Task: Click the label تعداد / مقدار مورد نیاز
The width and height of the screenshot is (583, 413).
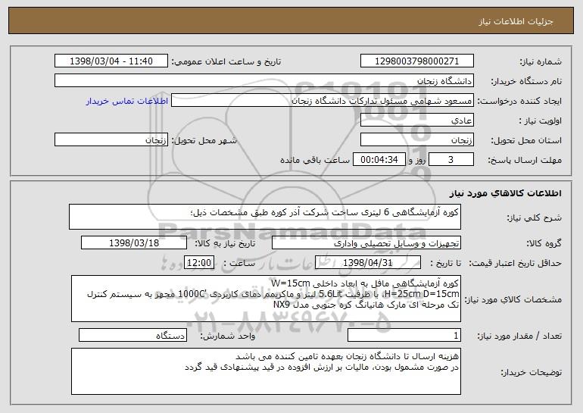Action: (x=519, y=336)
